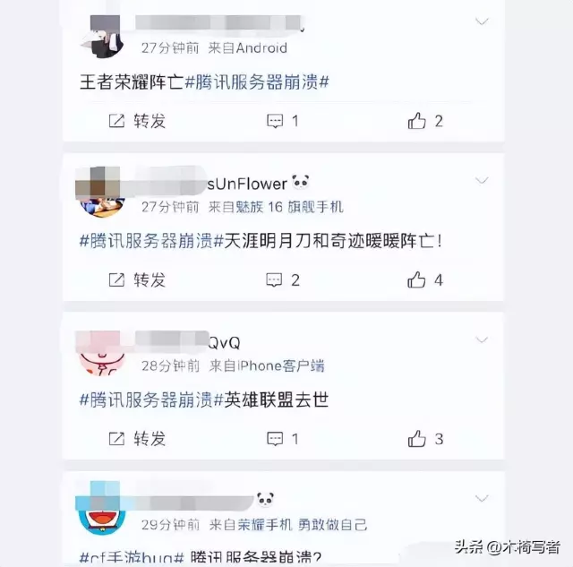Like the 英雄联盟去世 post

425,439
